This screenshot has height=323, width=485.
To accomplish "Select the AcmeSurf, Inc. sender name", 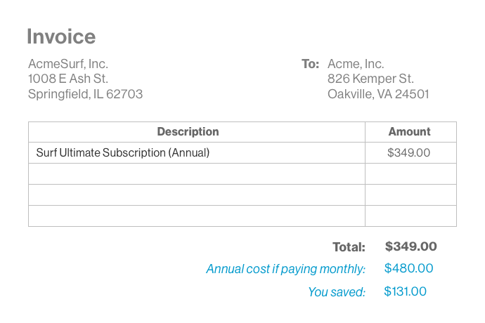I will (x=68, y=64).
